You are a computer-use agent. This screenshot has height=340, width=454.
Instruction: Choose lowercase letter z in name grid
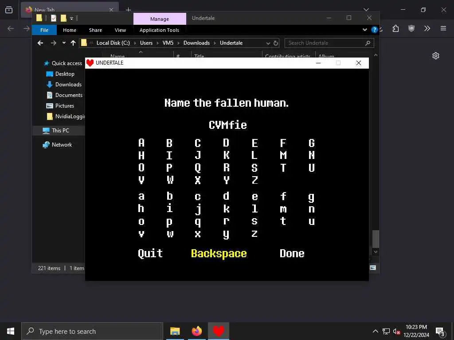coord(254,233)
